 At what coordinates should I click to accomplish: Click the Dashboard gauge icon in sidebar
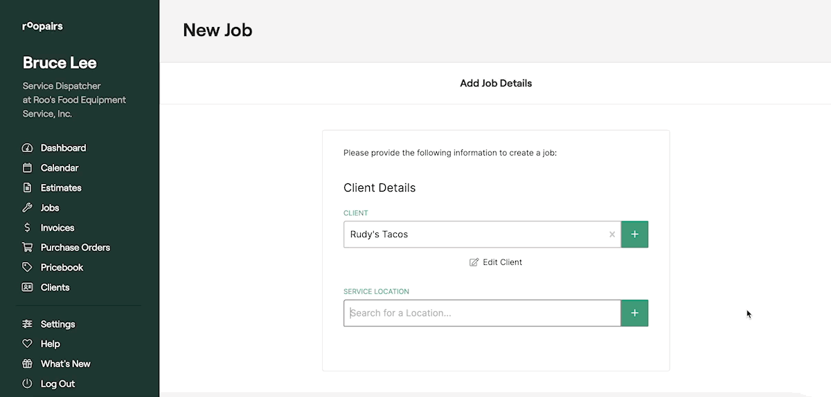tap(28, 148)
